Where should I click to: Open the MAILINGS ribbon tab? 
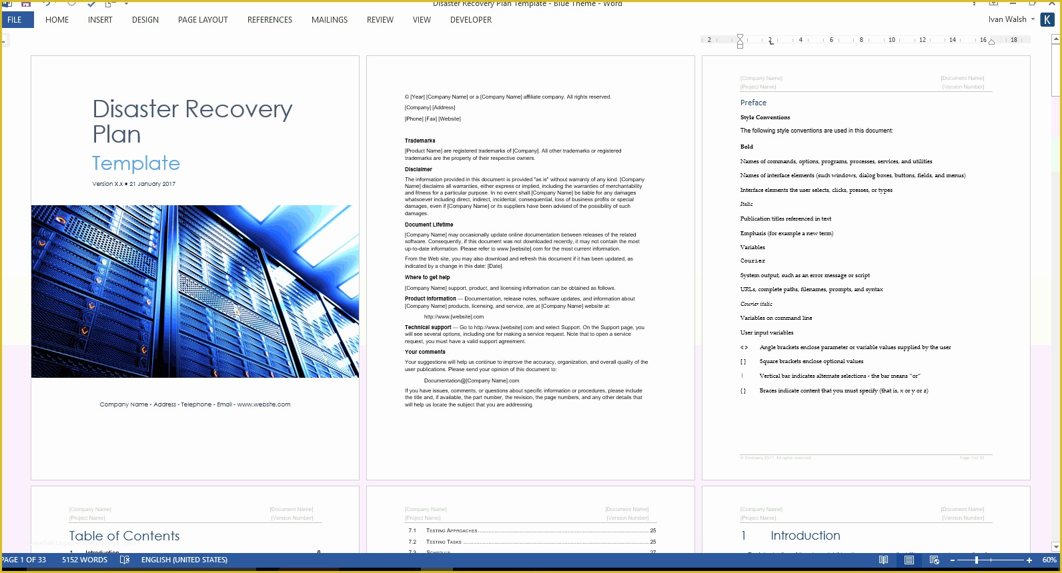[330, 20]
